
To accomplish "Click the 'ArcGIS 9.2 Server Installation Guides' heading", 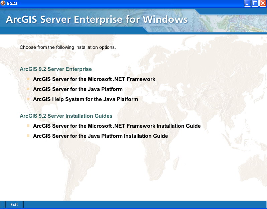I will click(x=66, y=116).
